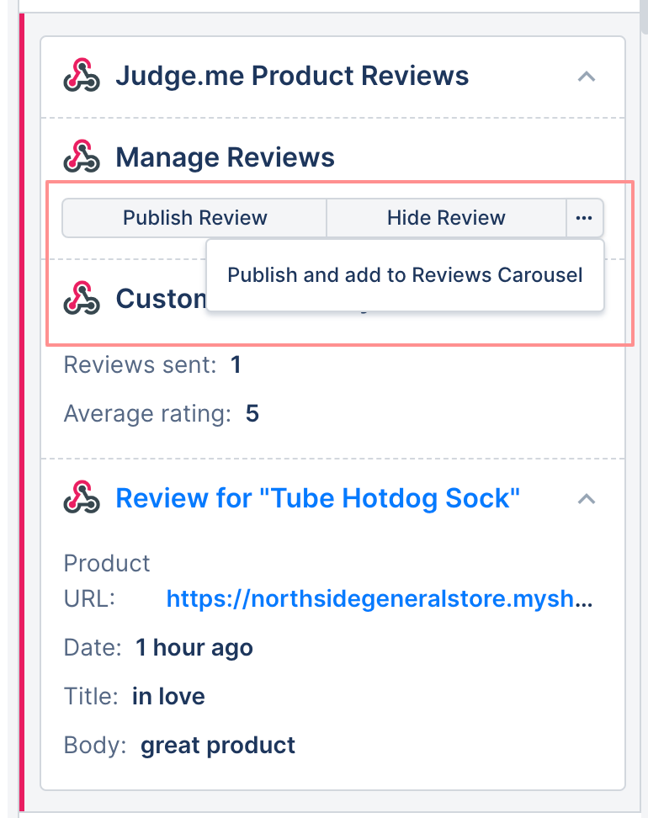Click the webhook icon next to Manage Reviews
Screen dimensions: 648x818
(82, 157)
